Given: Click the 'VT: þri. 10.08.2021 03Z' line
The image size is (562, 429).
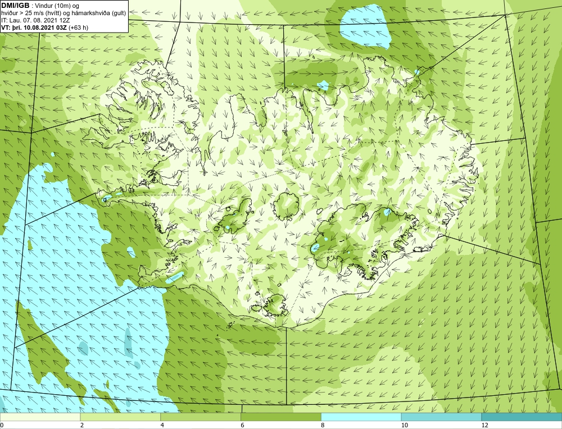Looking at the screenshot, I should [34, 28].
